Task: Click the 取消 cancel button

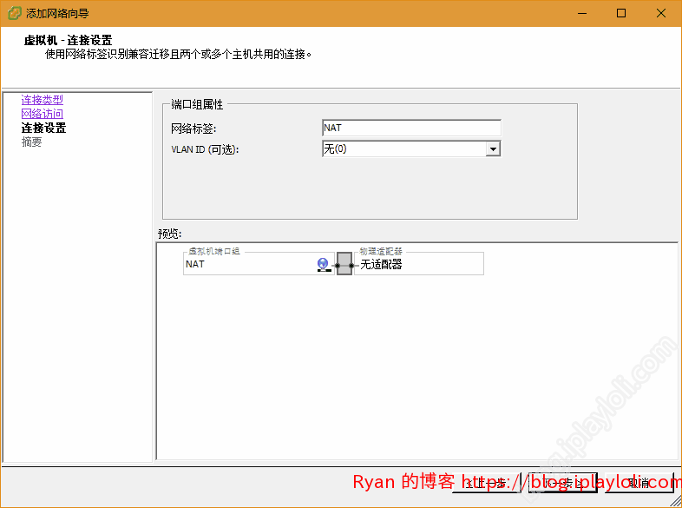Action: click(639, 483)
